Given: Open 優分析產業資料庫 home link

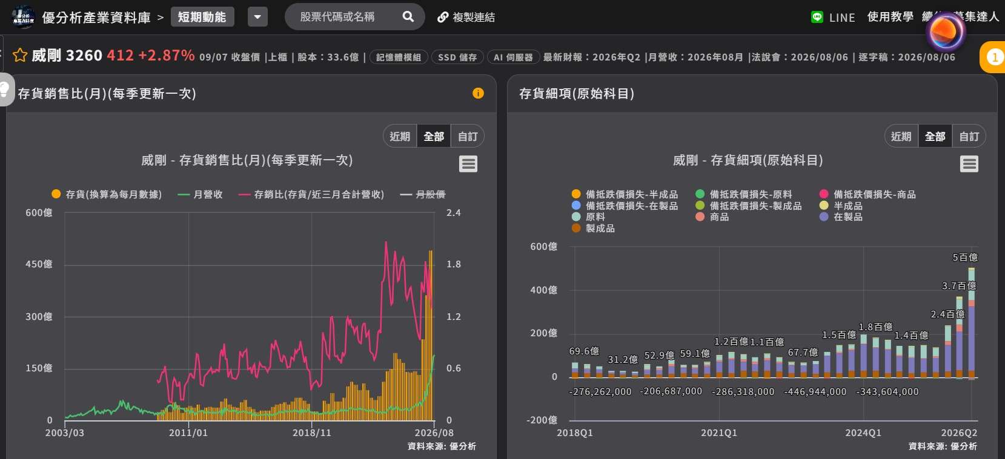Looking at the screenshot, I should [x=96, y=18].
